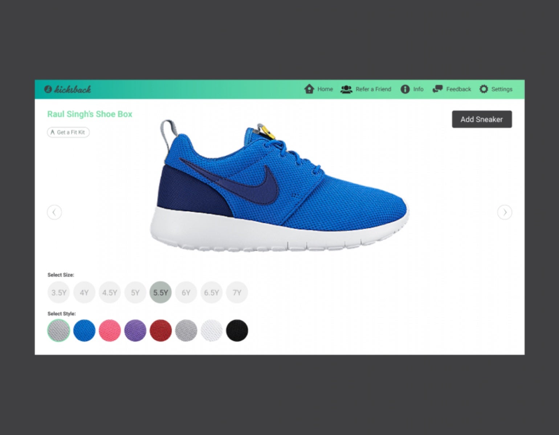Select size 6Y

(x=186, y=293)
